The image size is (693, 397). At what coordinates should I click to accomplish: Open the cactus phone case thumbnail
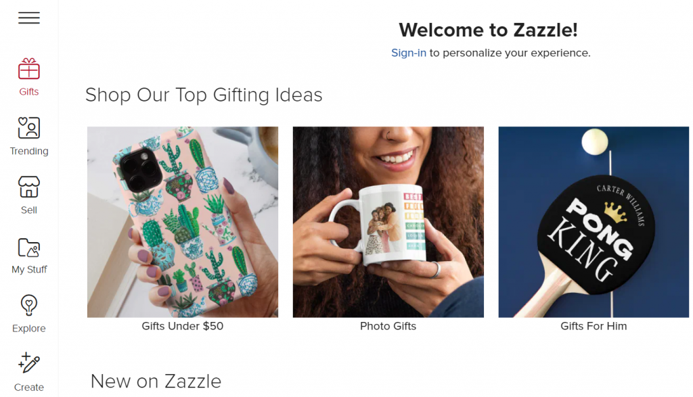(x=183, y=222)
